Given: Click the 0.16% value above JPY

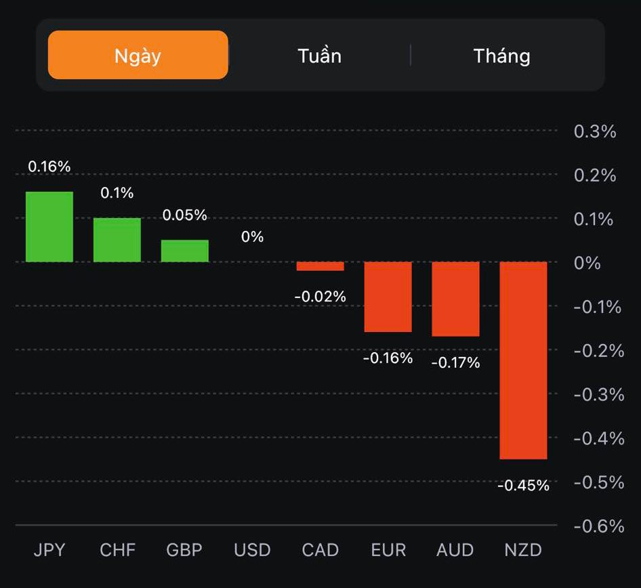Looking at the screenshot, I should pyautogui.click(x=49, y=166).
